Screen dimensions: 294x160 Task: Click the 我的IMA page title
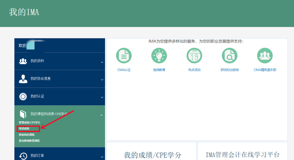[24, 12]
